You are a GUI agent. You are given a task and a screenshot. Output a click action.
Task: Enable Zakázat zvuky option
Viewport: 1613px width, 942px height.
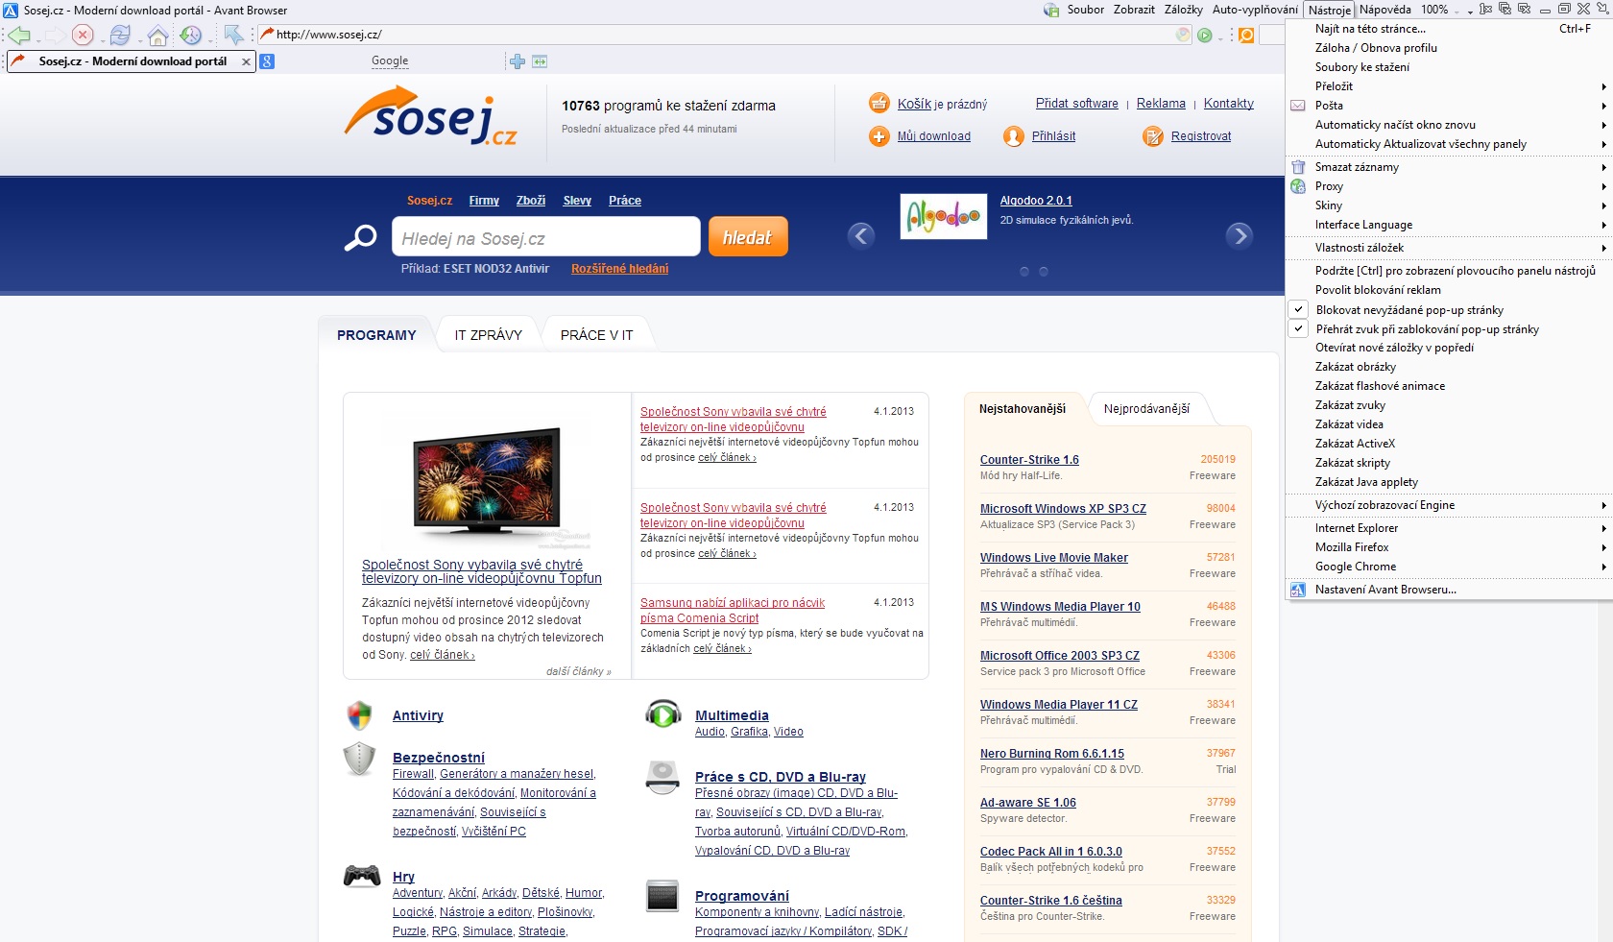point(1449,405)
